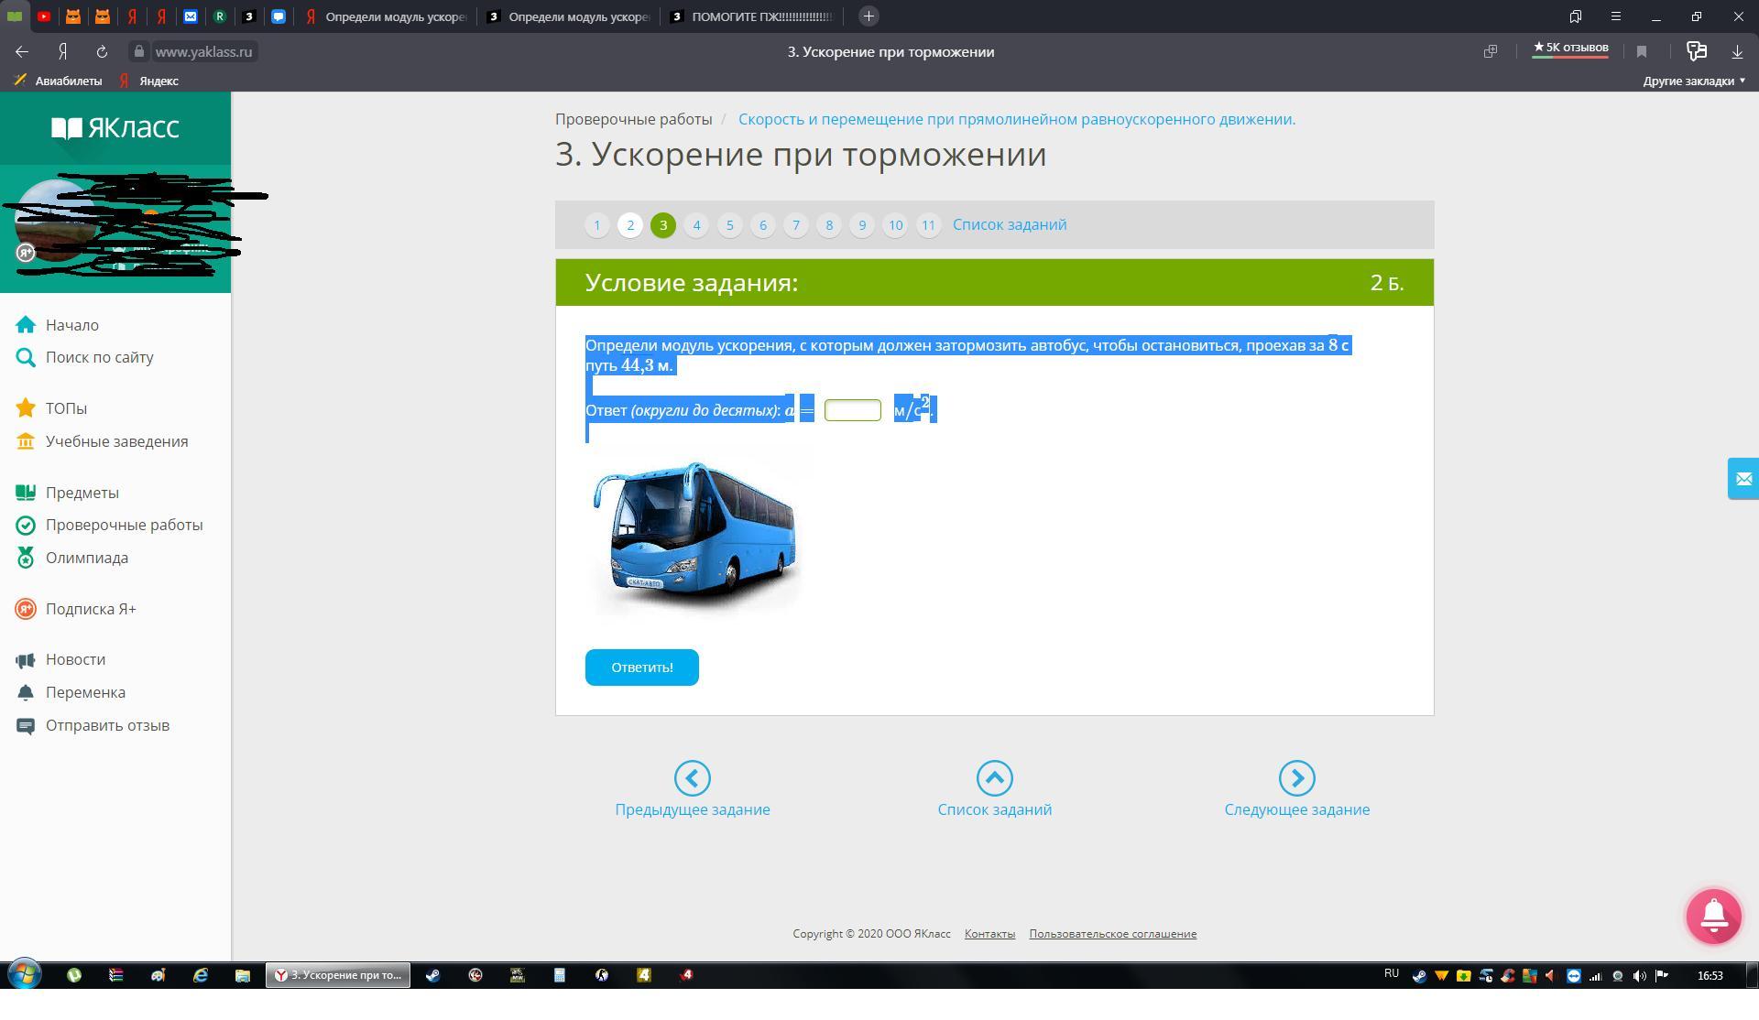Open the new tab plus button

pyautogui.click(x=869, y=16)
